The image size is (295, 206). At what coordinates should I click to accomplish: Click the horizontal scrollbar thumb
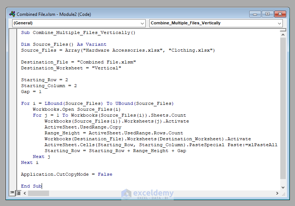tap(38, 193)
